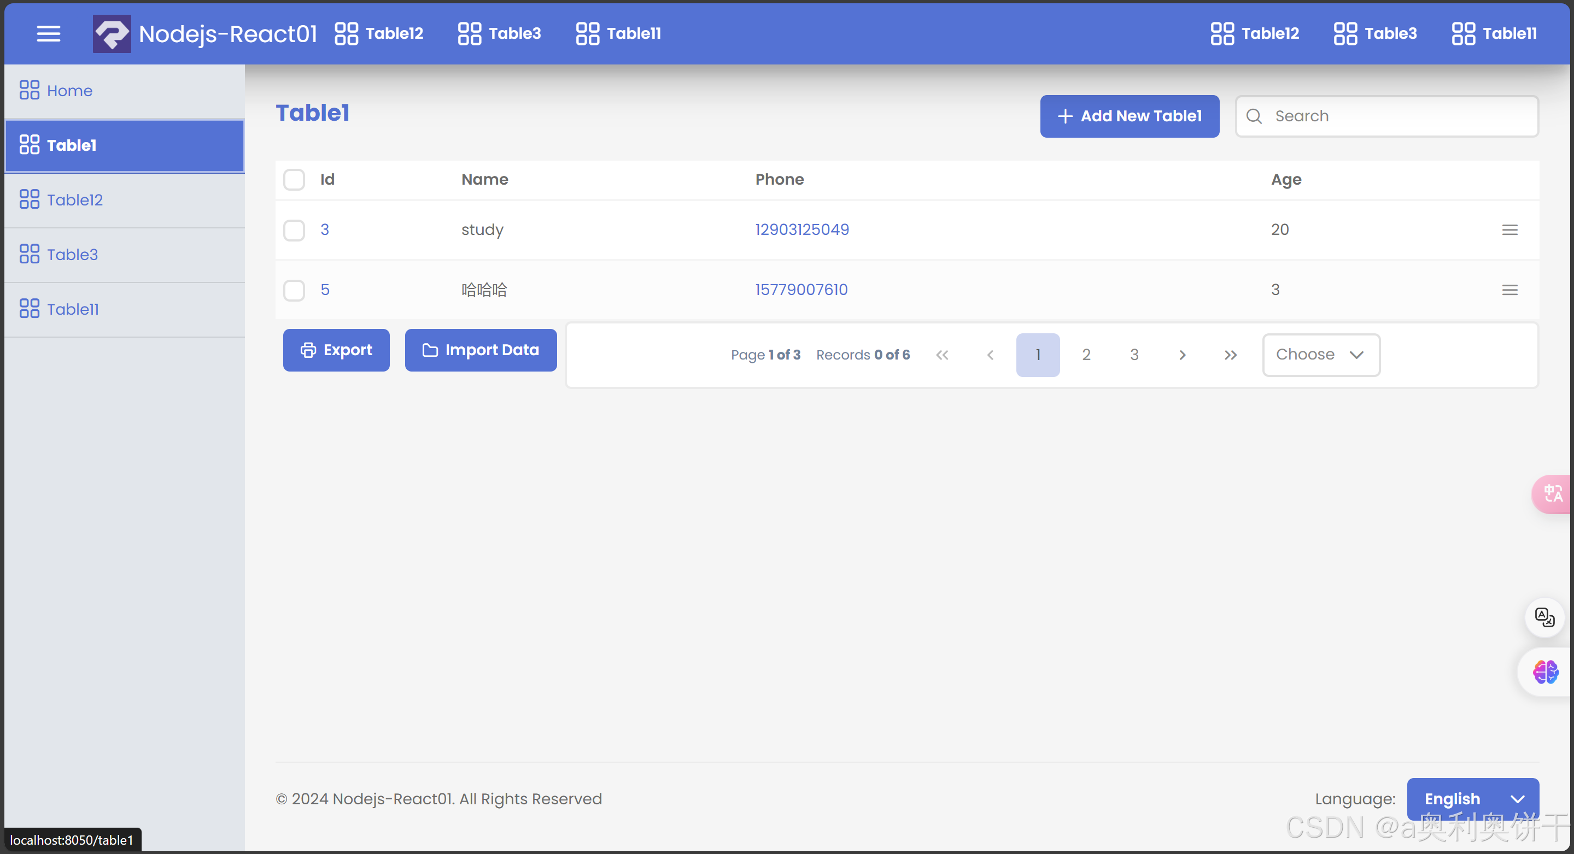1574x854 pixels.
Task: Select the Table3 icon in sidebar
Action: (29, 254)
